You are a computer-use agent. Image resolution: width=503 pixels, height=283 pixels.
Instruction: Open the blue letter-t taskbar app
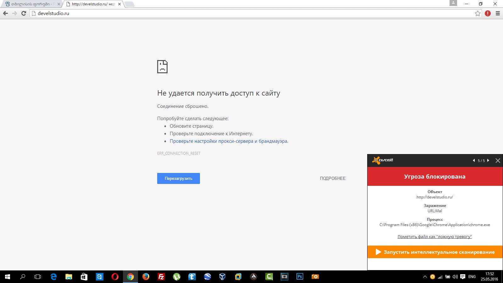click(192, 277)
